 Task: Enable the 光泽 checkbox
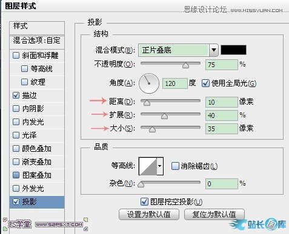[x=16, y=135]
